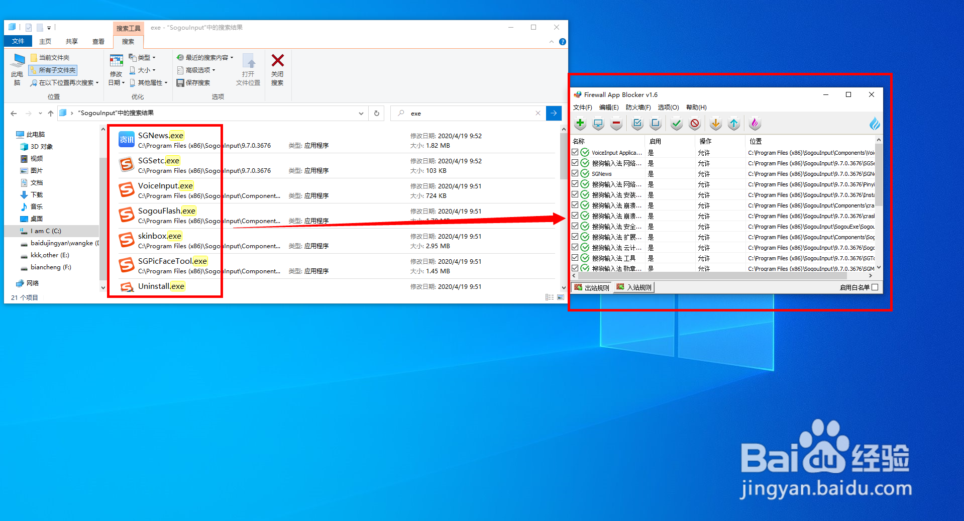Open 防火墙(F) menu in Firewall App Blocker

(x=638, y=107)
